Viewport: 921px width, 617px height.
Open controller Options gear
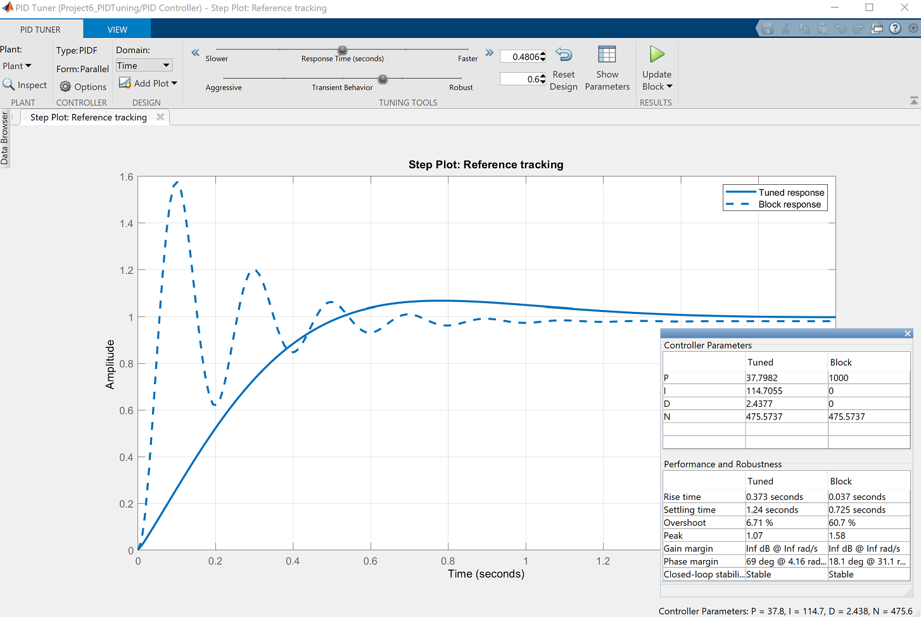tap(83, 87)
